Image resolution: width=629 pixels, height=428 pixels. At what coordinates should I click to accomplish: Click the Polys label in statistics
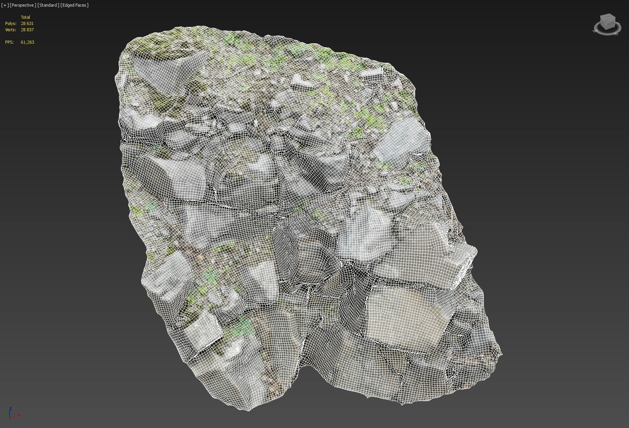(x=11, y=23)
